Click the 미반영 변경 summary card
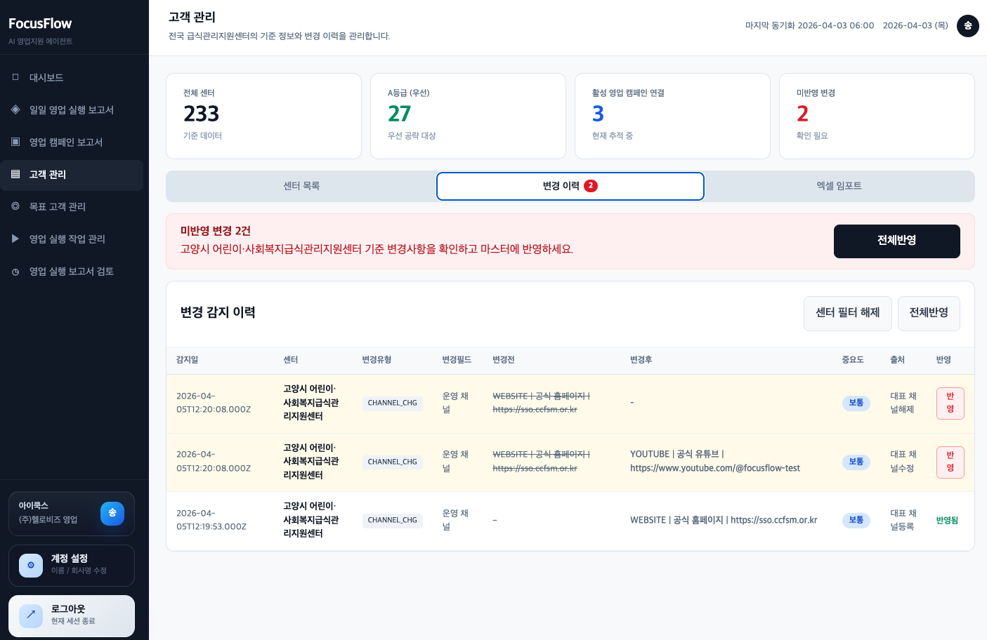Screen dimensions: 987x640 click(x=876, y=116)
